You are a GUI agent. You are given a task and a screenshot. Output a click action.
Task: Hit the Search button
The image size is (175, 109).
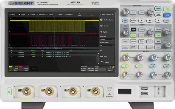(x=142, y=12)
